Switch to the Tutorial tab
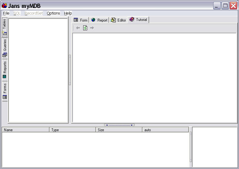The width and height of the screenshot is (239, 169). [x=138, y=20]
